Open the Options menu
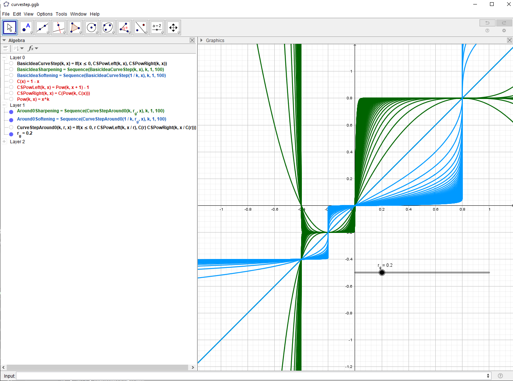The image size is (513, 381). point(45,14)
